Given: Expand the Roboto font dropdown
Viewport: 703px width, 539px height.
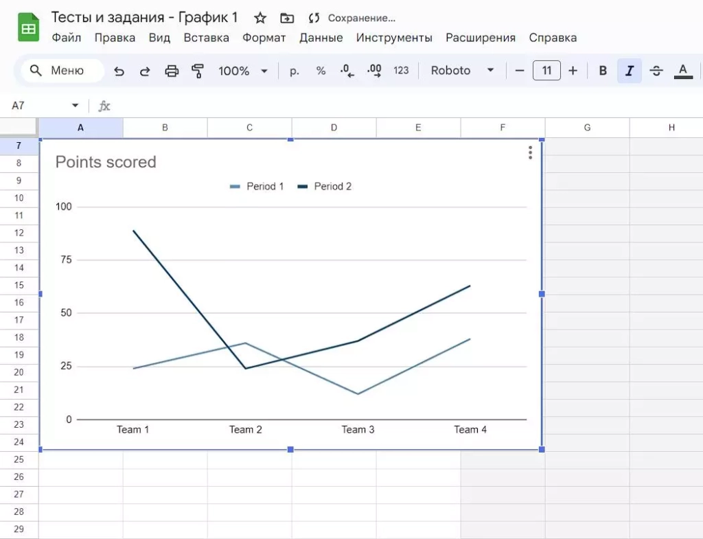Looking at the screenshot, I should (462, 71).
